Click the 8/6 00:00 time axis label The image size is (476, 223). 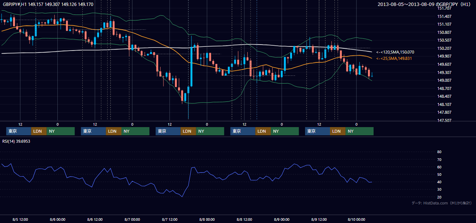click(x=57, y=219)
